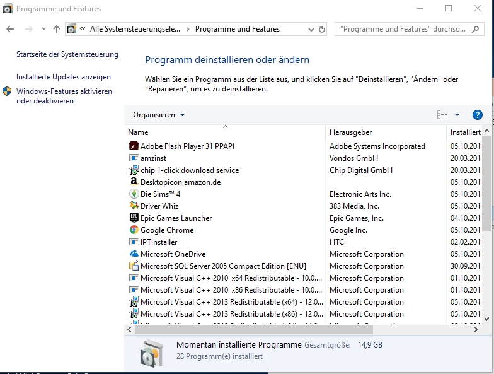Open the recent locations dropdown arrow
Viewport: 494px width, 374px height.
pyautogui.click(x=43, y=29)
